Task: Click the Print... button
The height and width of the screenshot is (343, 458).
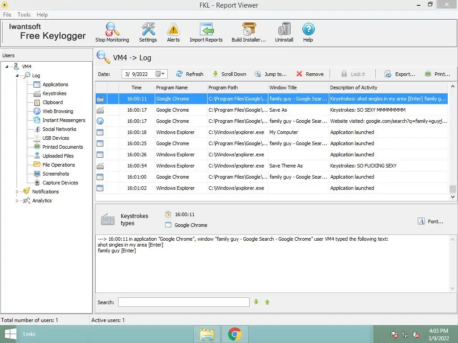Action: 437,74
